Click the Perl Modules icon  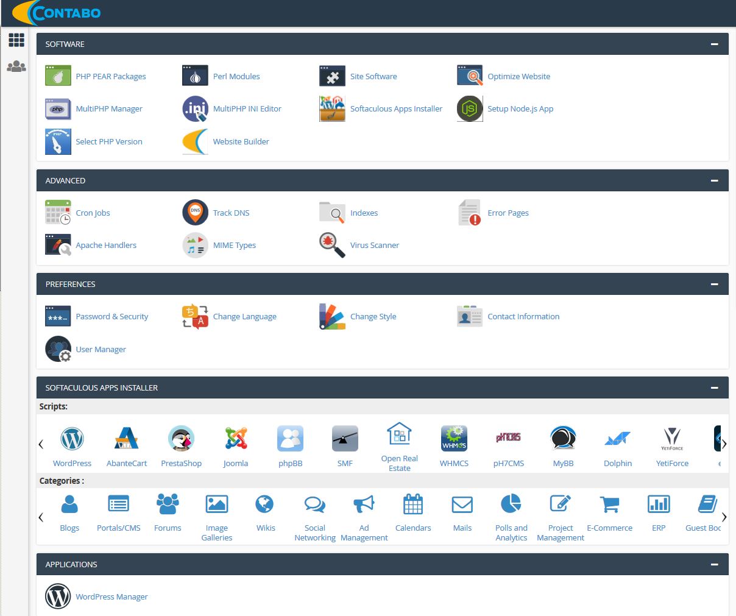(x=195, y=76)
